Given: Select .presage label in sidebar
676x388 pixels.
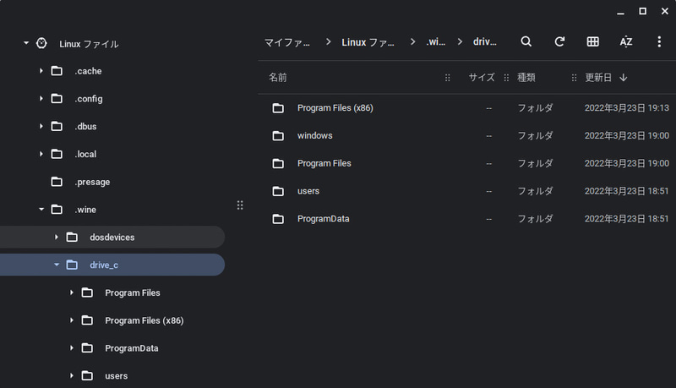Looking at the screenshot, I should tap(92, 182).
